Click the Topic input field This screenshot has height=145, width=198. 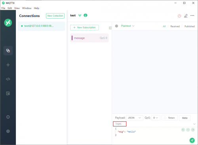[x=153, y=124]
